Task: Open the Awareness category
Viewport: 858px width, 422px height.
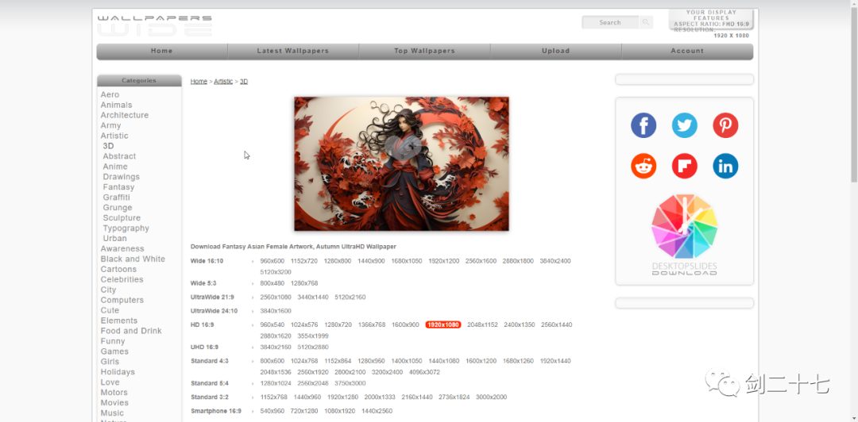Action: coord(122,249)
